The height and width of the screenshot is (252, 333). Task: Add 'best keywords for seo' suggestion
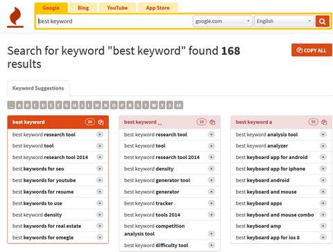100,169
